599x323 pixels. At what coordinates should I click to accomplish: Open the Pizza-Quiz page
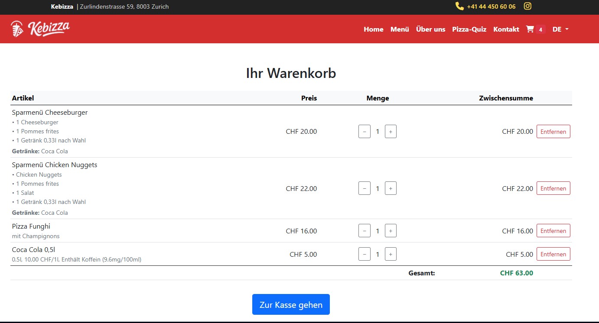pyautogui.click(x=469, y=29)
